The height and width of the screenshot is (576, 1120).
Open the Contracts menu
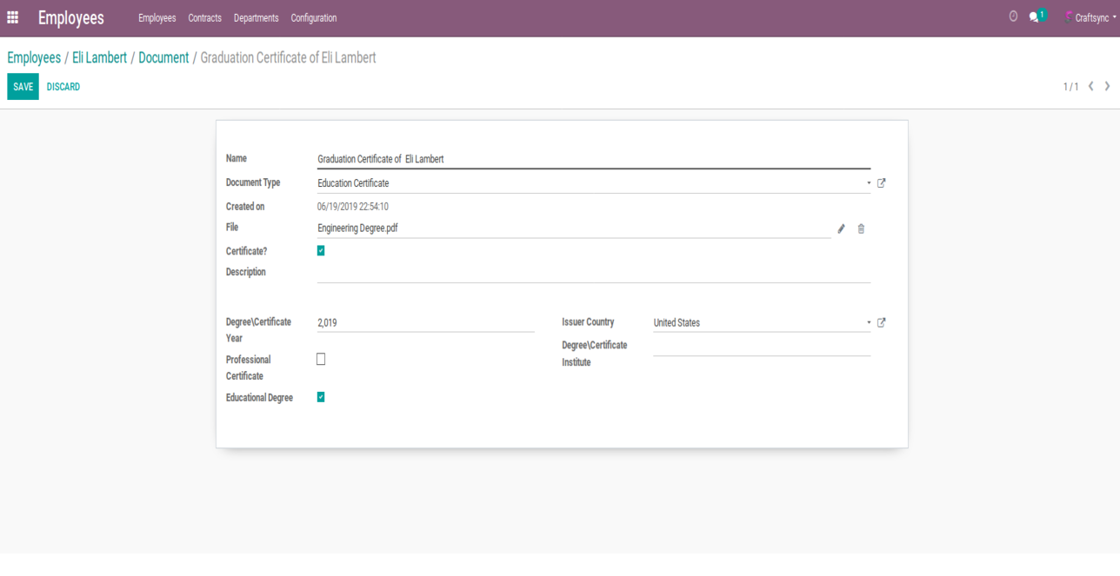click(x=204, y=17)
